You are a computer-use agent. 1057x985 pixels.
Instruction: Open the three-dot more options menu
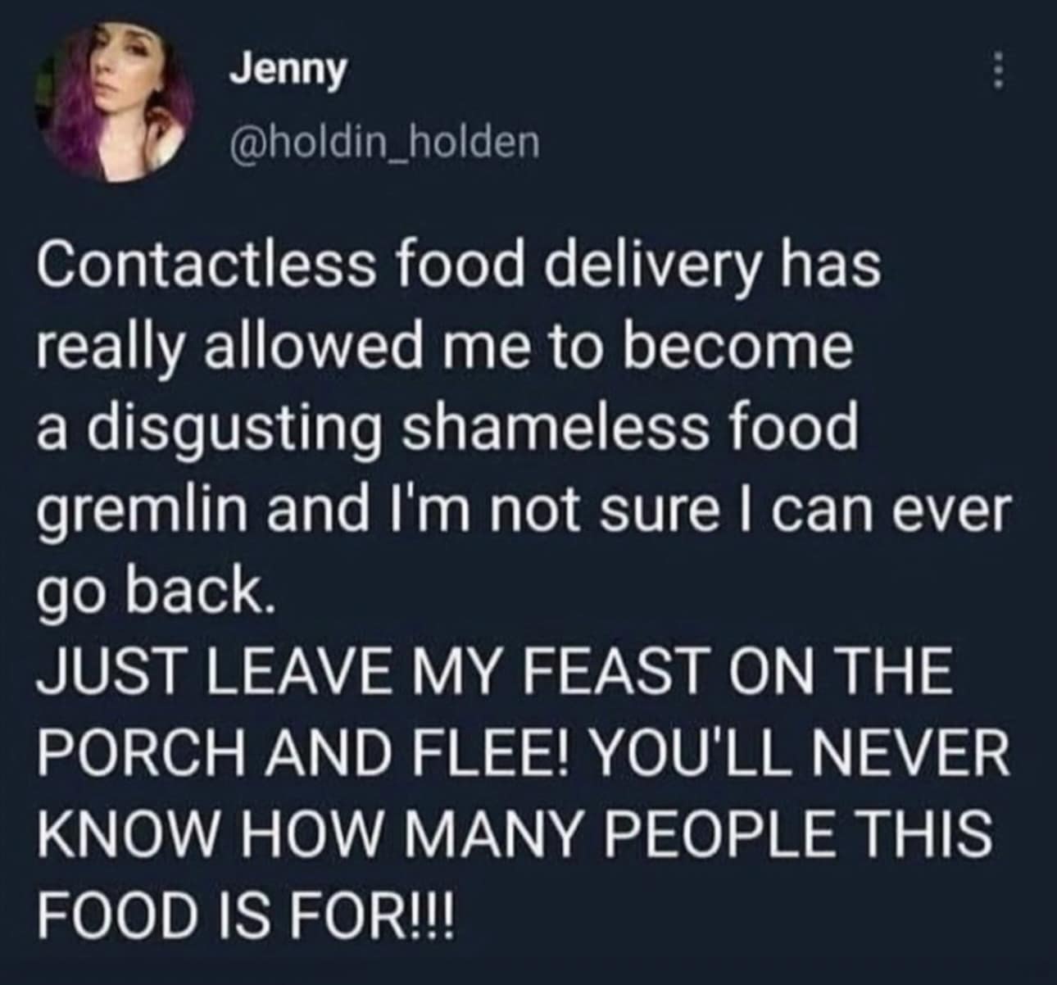[997, 70]
